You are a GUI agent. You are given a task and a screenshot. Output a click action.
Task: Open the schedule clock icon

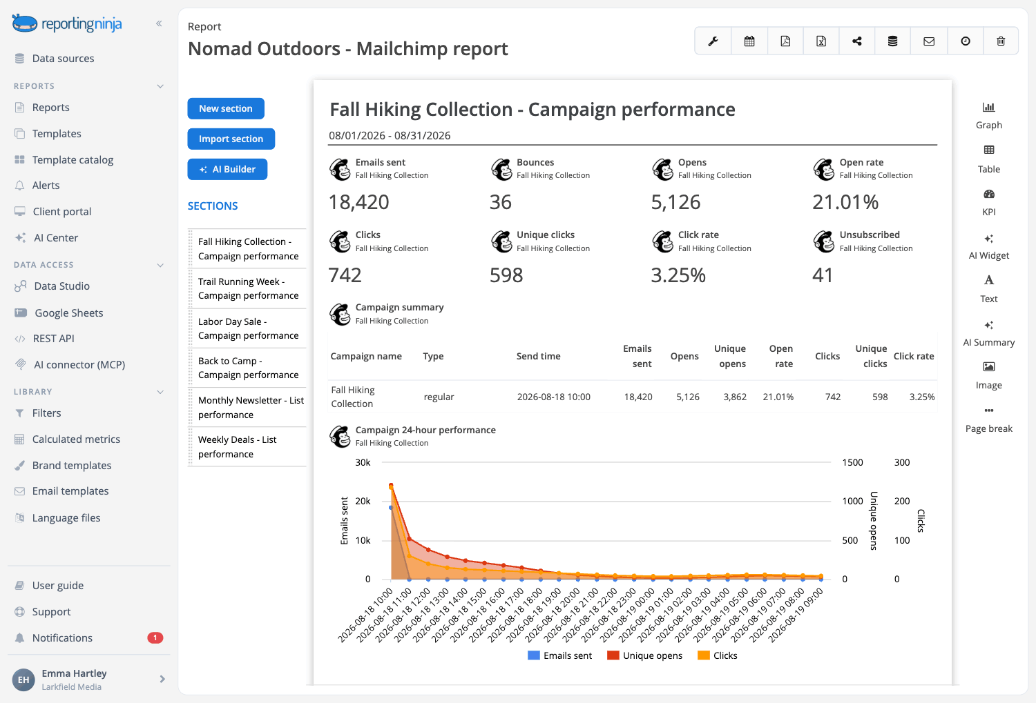(965, 41)
